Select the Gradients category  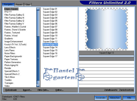9,39
